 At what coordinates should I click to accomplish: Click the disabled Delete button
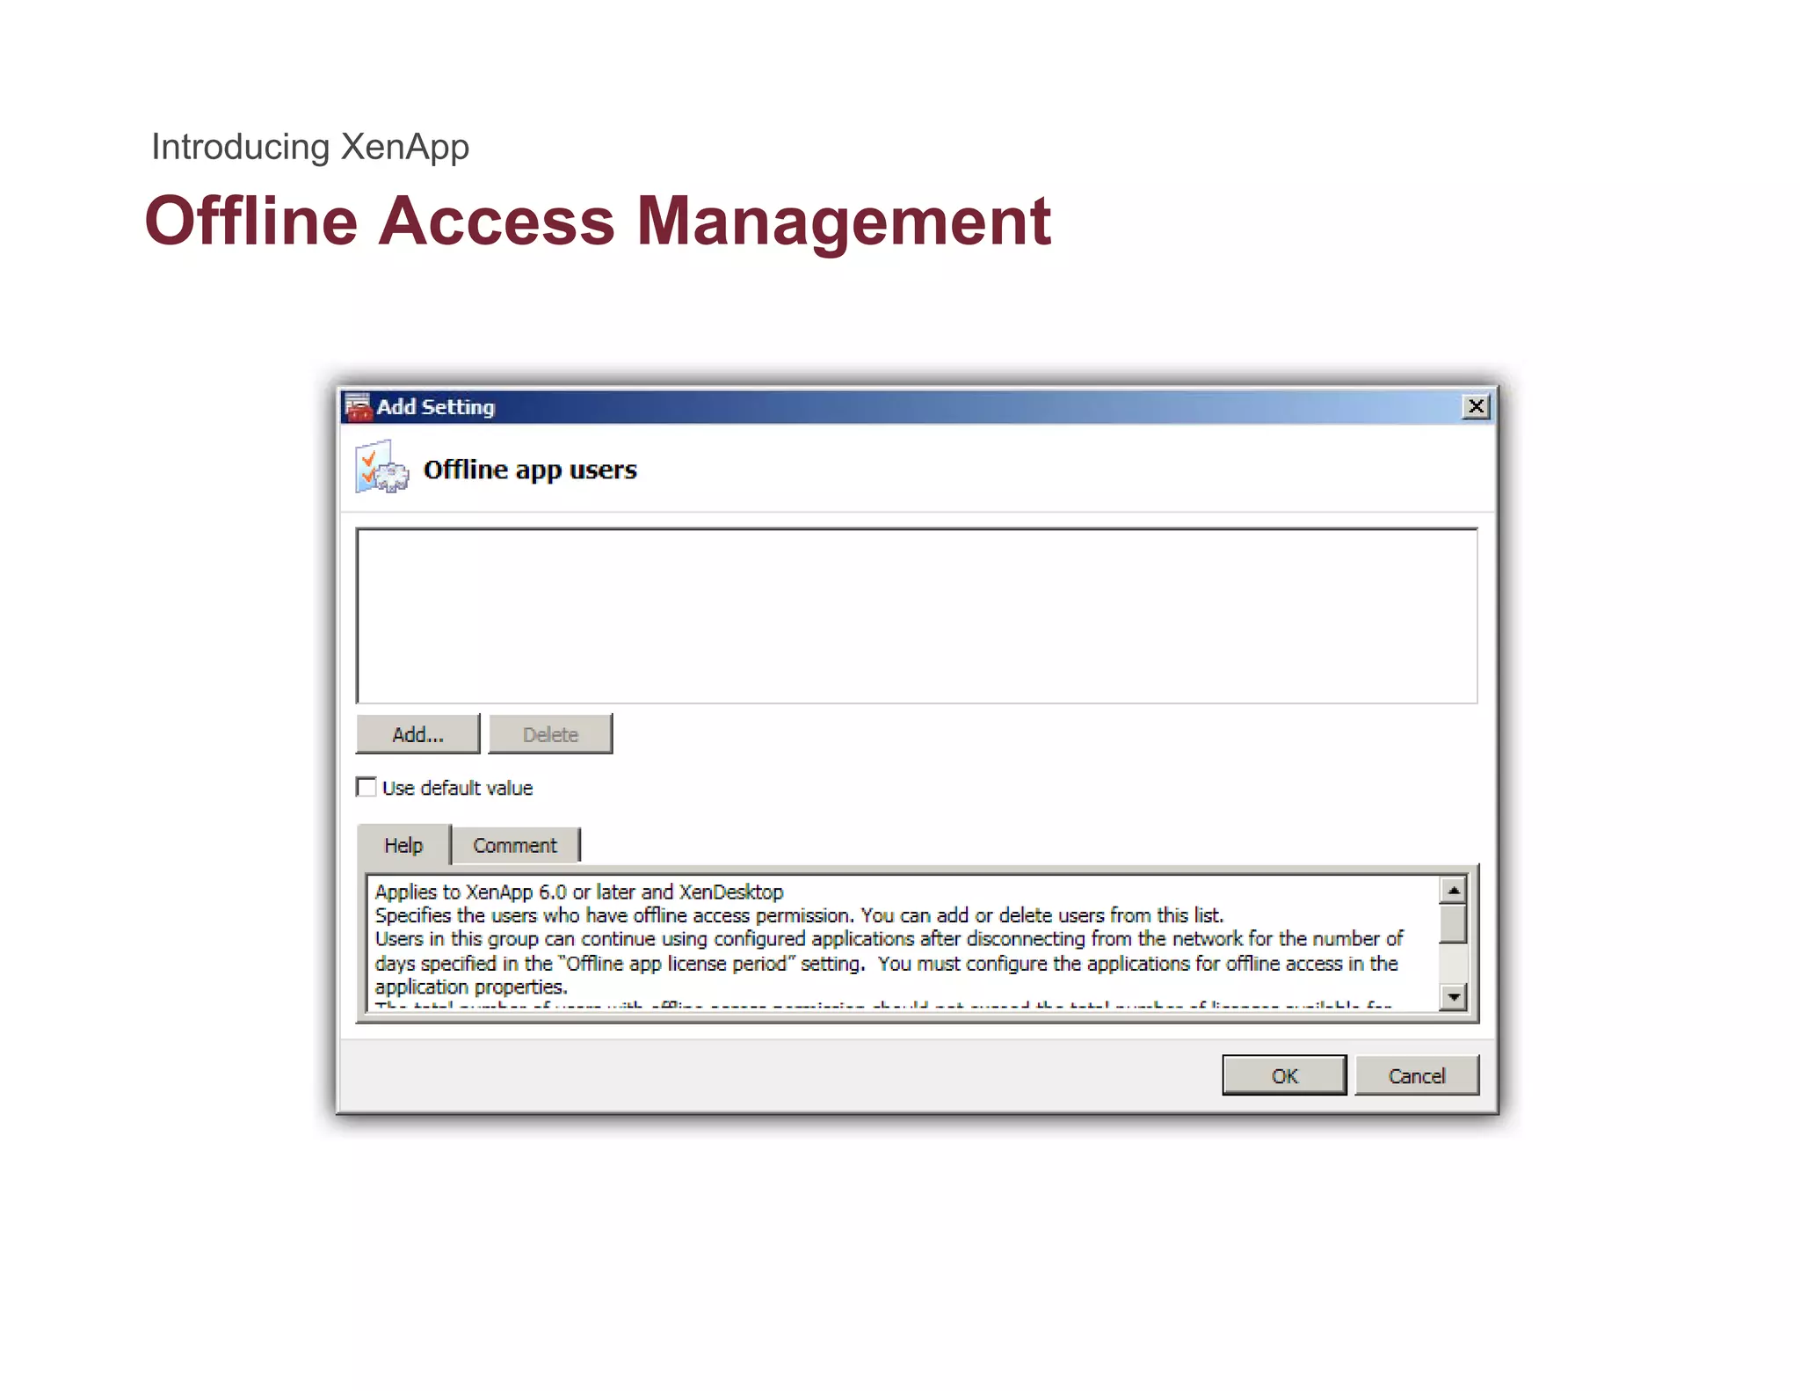point(550,734)
